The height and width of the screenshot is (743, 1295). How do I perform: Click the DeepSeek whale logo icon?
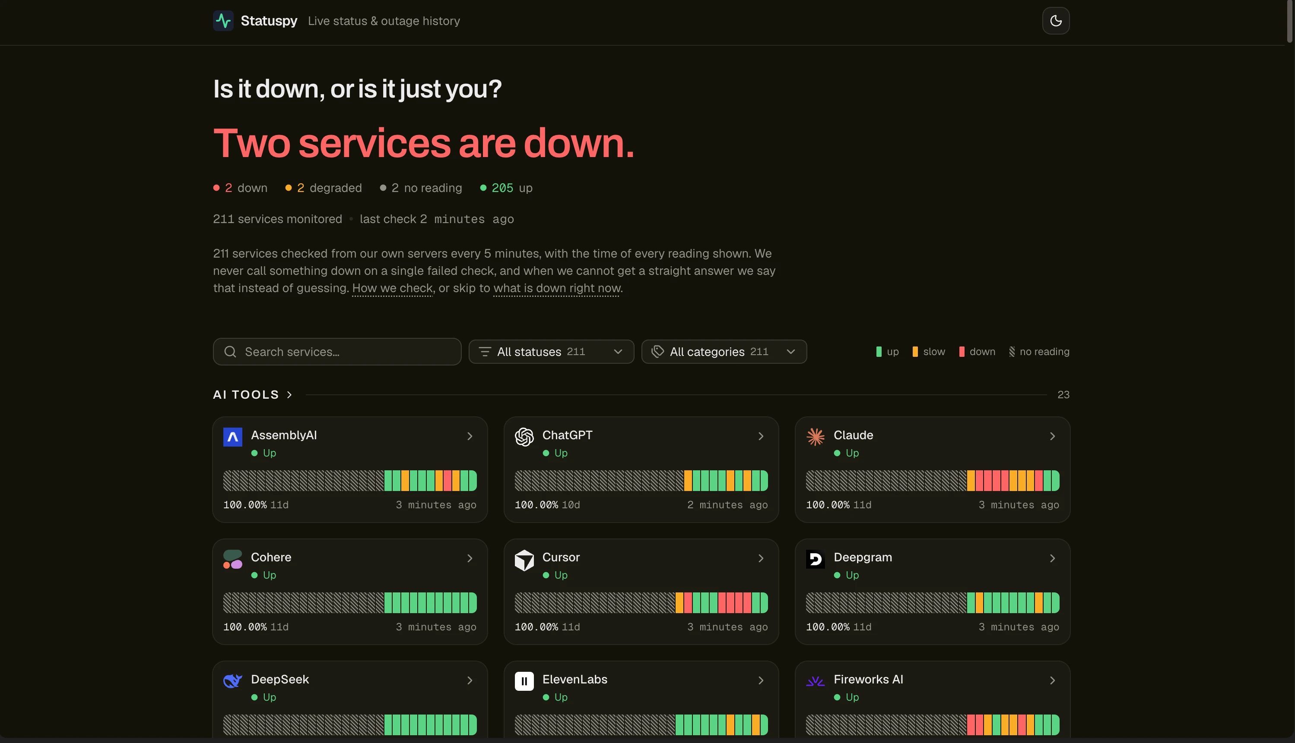click(x=232, y=681)
